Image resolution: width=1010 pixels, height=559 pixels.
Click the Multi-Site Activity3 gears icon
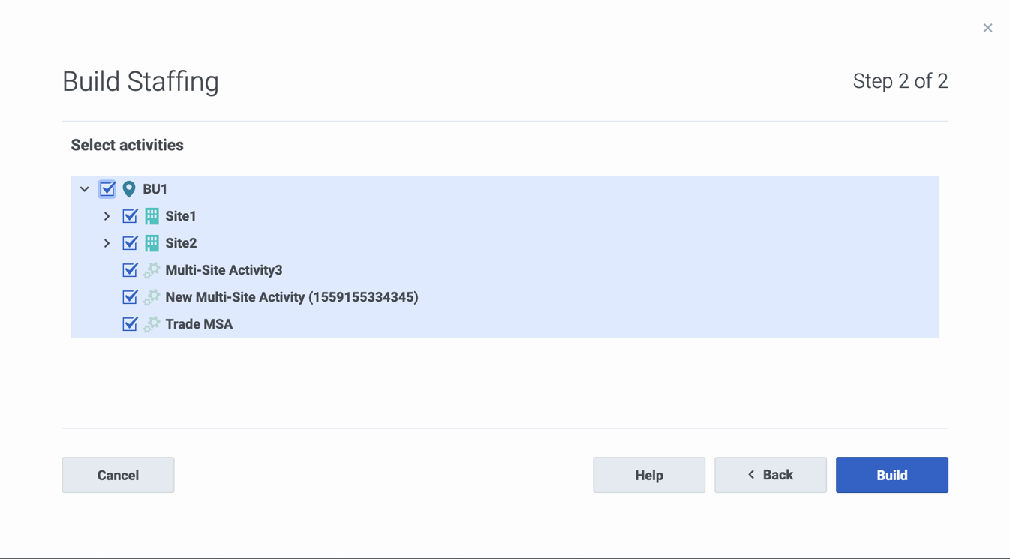tap(152, 270)
